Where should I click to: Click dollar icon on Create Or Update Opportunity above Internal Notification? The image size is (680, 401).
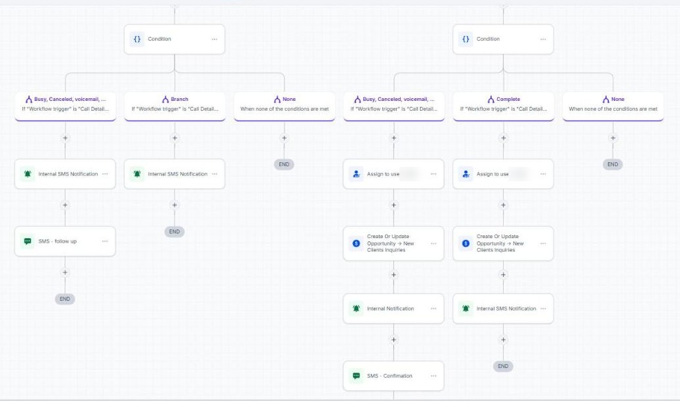coord(356,243)
